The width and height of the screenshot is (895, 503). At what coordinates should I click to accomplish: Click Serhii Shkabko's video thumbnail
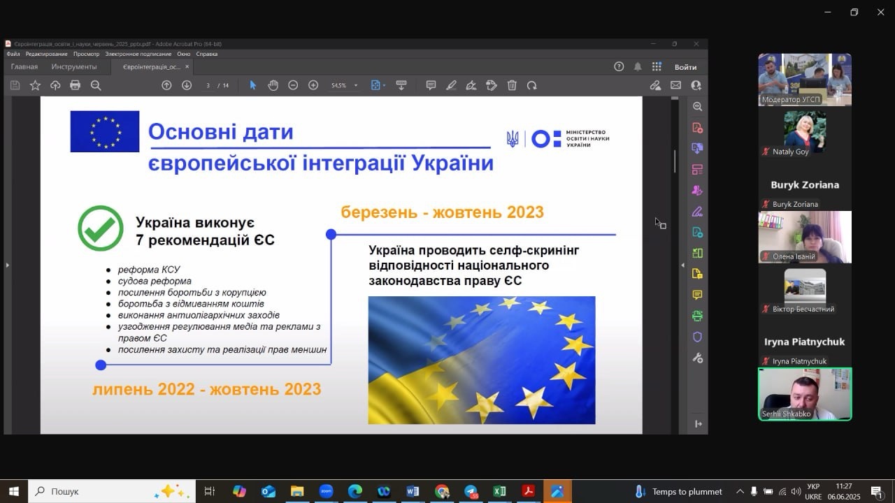(805, 394)
